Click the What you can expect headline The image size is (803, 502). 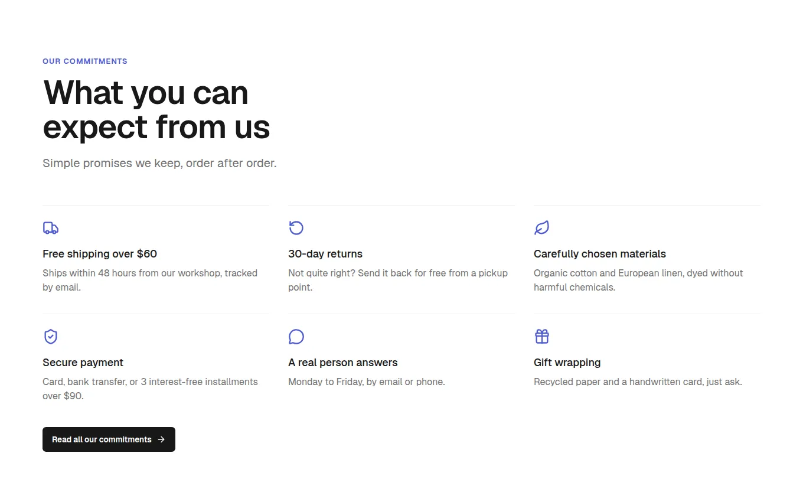tap(156, 110)
